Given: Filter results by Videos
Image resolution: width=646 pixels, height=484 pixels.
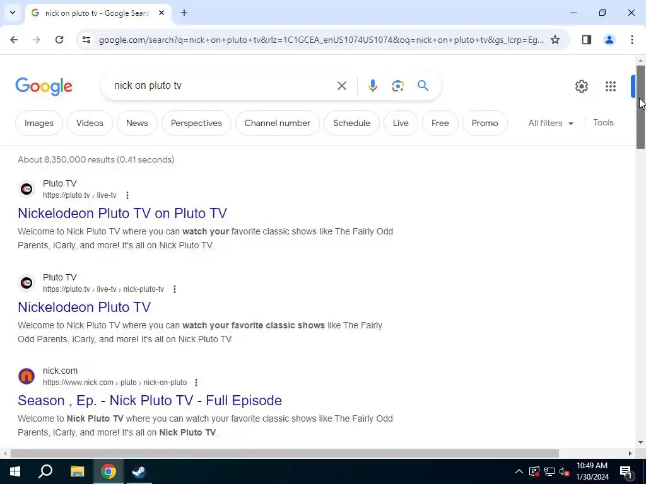Looking at the screenshot, I should click(90, 123).
